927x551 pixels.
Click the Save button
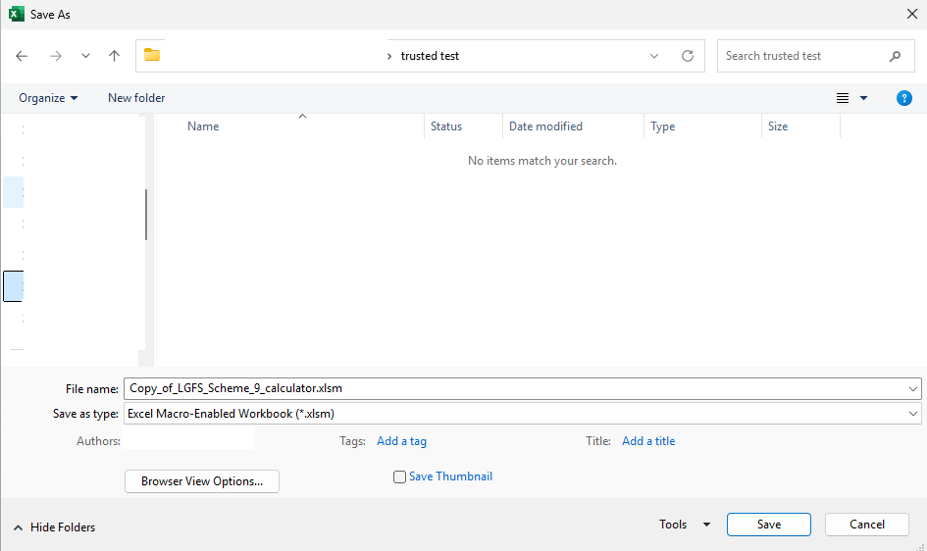click(x=768, y=525)
